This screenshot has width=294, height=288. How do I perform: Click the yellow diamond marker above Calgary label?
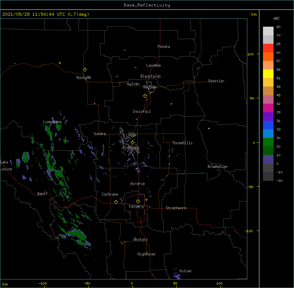(138, 201)
